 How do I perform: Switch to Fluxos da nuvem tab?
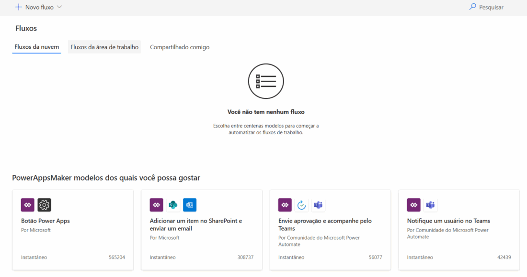click(x=36, y=47)
